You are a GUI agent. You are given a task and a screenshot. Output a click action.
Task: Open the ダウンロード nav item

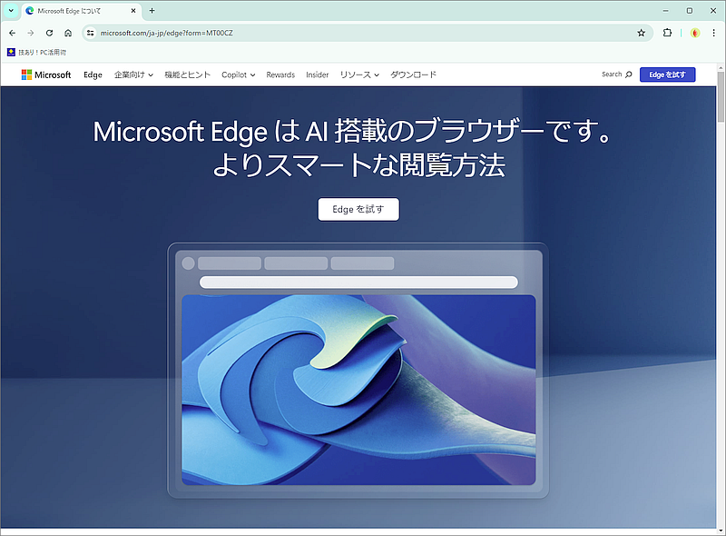coord(413,74)
